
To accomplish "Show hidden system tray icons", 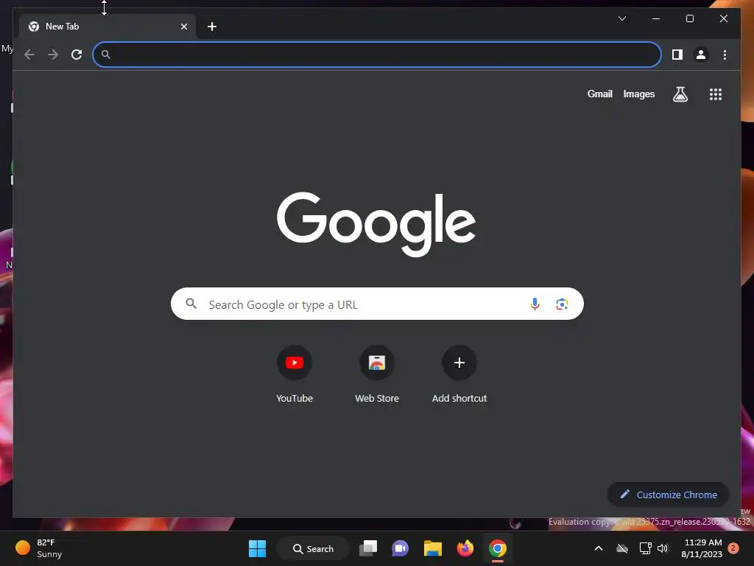I will pos(598,548).
